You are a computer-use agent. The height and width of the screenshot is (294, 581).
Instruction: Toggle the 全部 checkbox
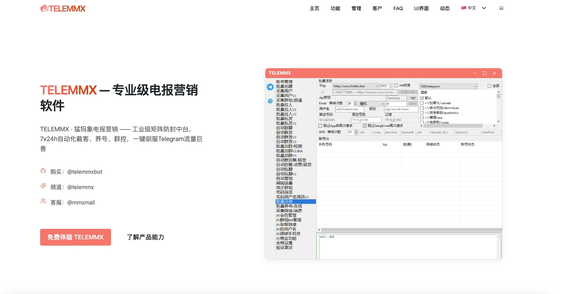[489, 86]
